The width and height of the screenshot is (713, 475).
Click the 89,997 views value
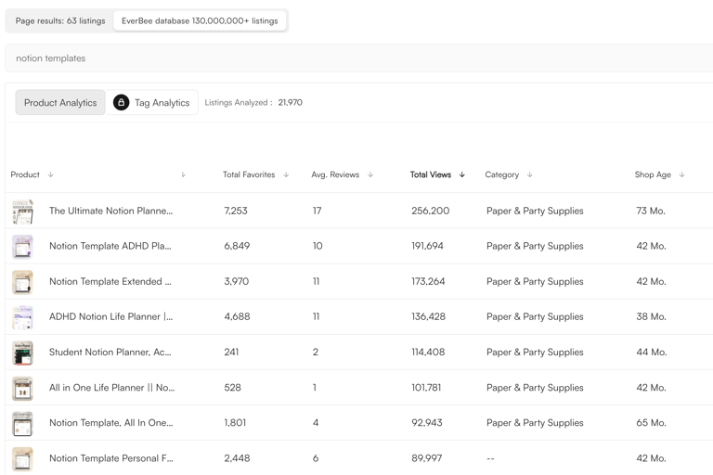(x=426, y=458)
